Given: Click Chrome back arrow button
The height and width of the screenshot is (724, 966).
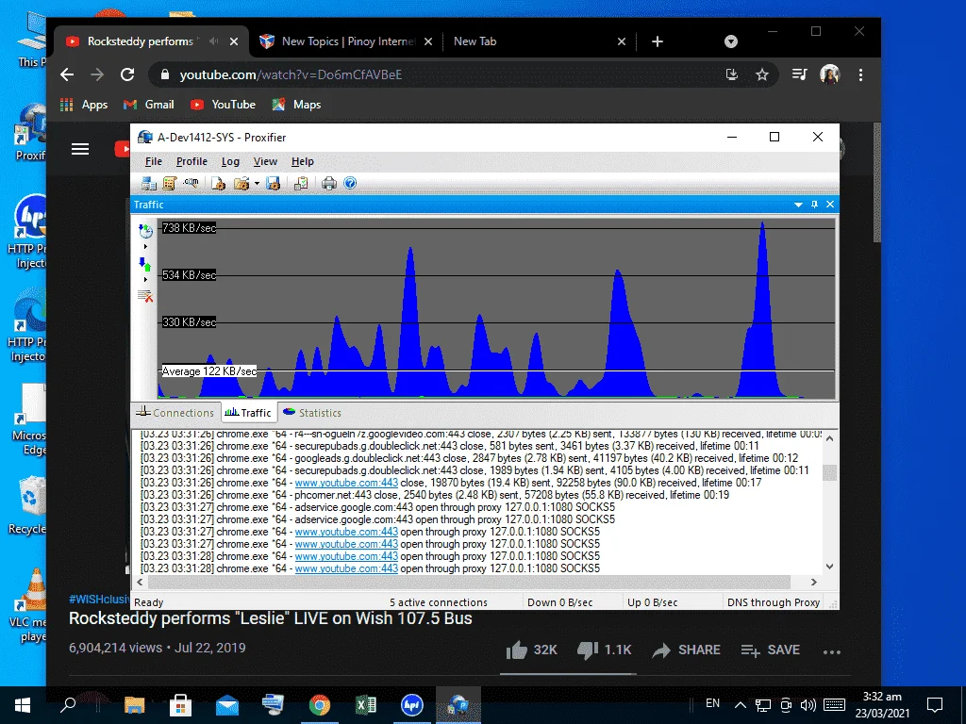Looking at the screenshot, I should (x=67, y=74).
